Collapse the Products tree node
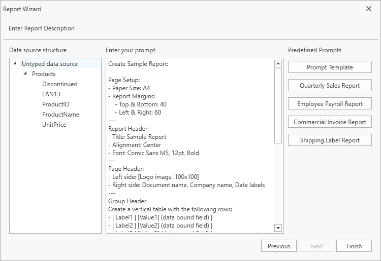Viewport: 381px width, 261px height. pos(25,74)
